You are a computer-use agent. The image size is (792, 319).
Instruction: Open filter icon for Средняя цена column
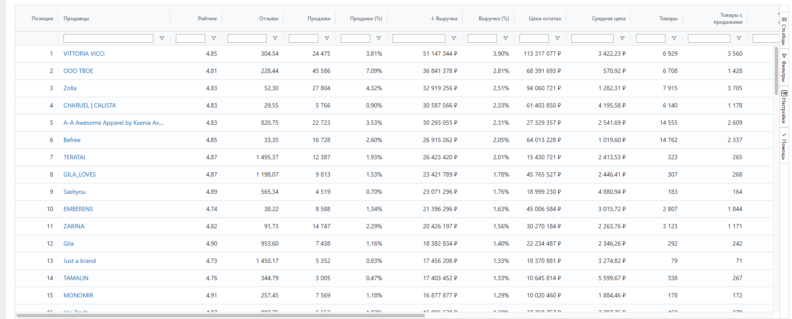(x=622, y=38)
